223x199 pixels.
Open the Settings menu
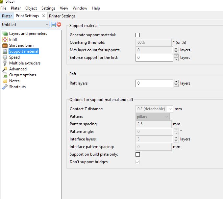[x=48, y=8]
